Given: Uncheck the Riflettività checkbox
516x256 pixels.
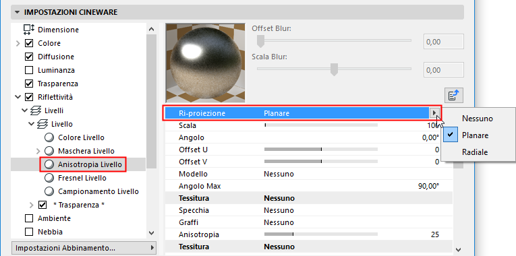Looking at the screenshot, I should (29, 97).
